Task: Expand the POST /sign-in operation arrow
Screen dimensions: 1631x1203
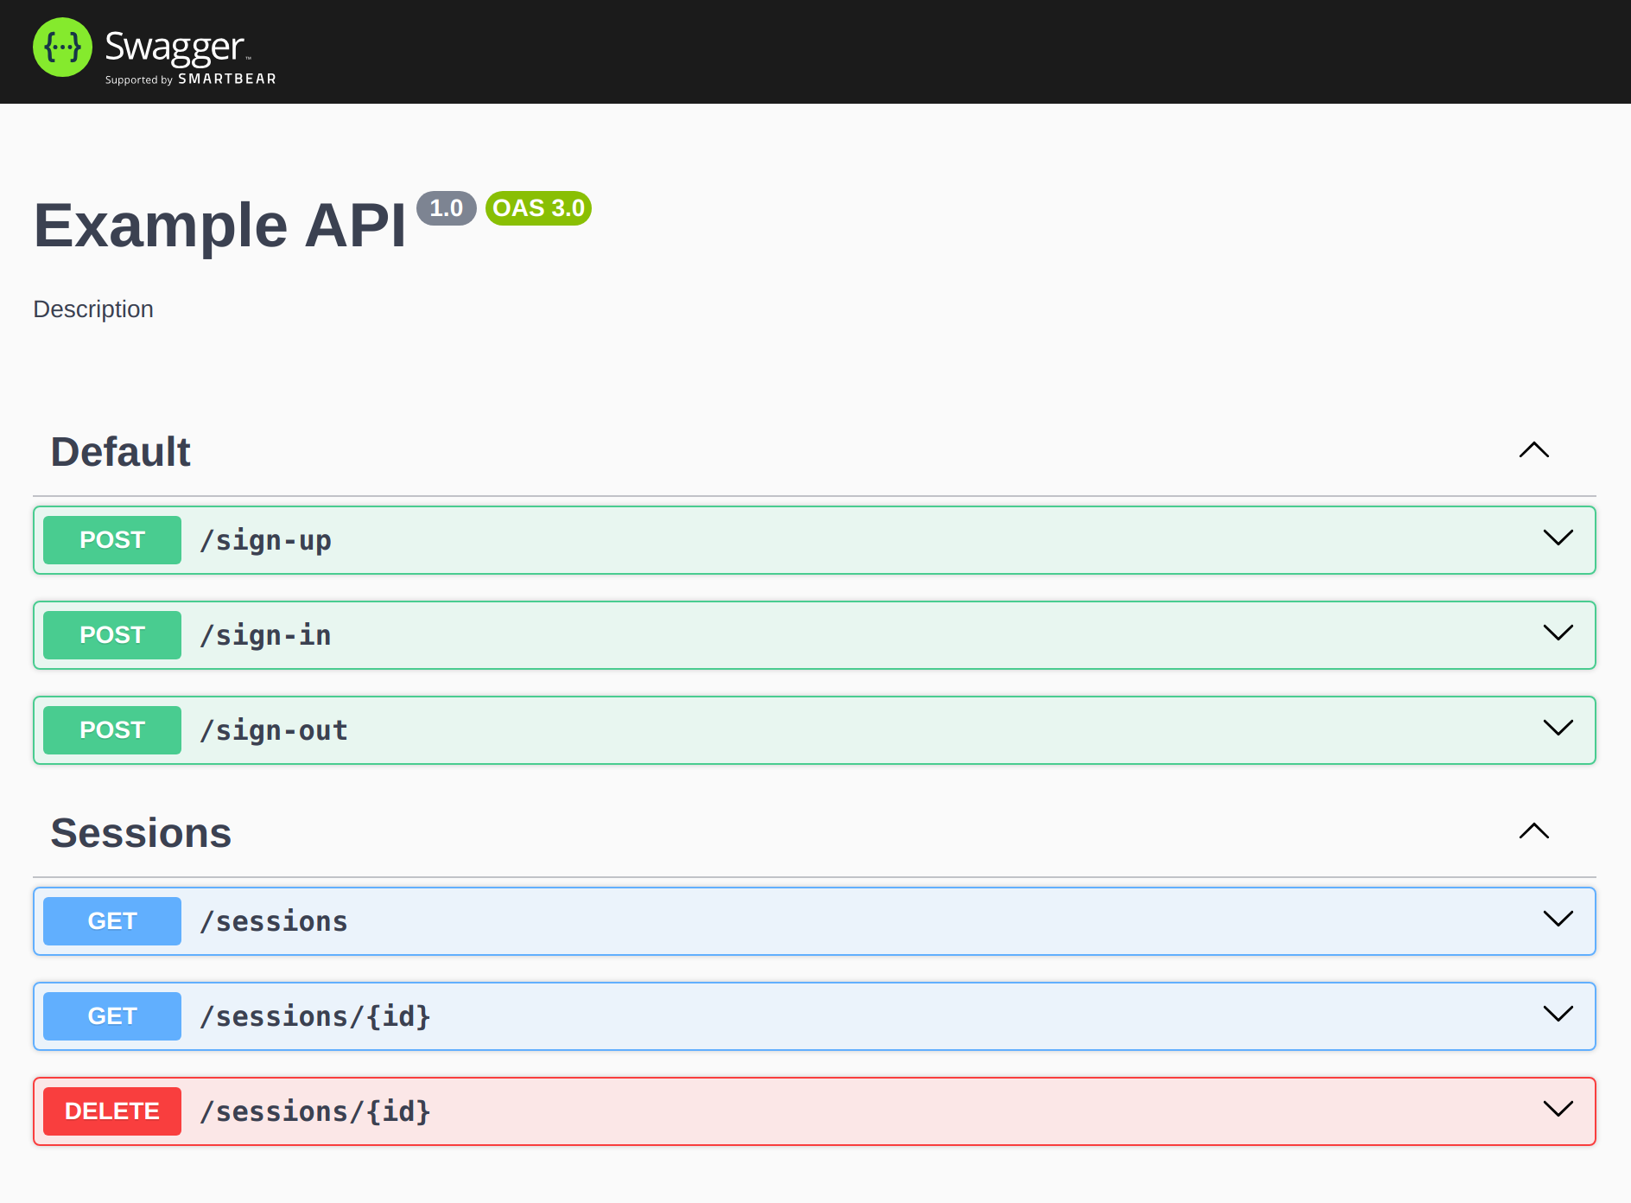Action: 1558,633
